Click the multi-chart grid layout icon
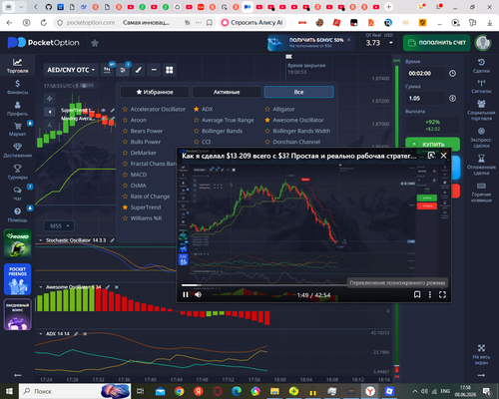The image size is (499, 399). (x=170, y=70)
